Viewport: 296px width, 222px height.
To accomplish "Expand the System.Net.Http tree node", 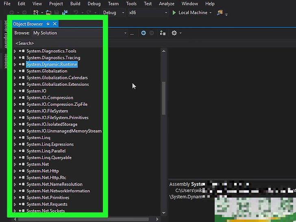I will [15, 171].
